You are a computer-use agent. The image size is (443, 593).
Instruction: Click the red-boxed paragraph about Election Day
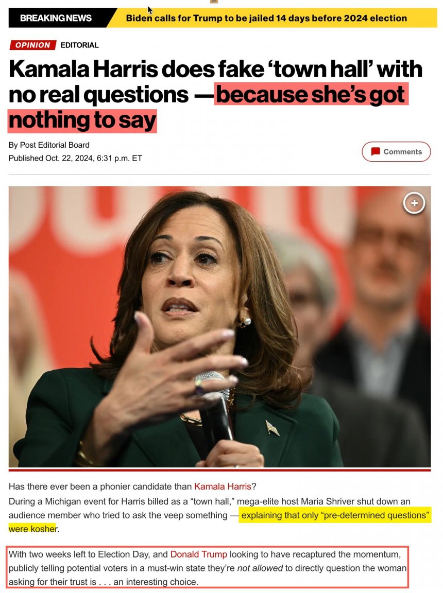point(207,567)
